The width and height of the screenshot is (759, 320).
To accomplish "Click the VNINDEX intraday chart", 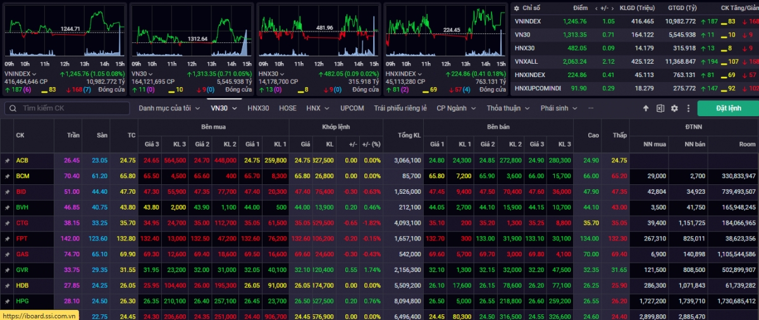I will point(65,32).
